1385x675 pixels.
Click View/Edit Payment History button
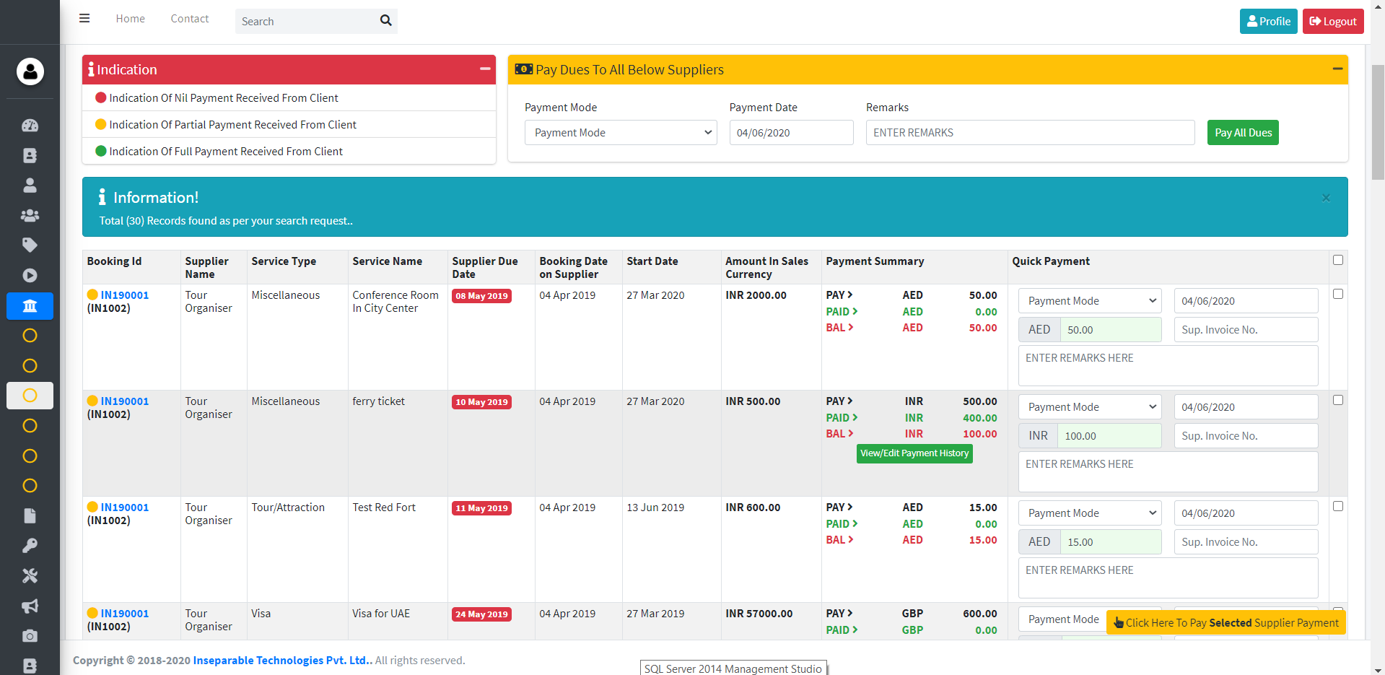tap(914, 453)
